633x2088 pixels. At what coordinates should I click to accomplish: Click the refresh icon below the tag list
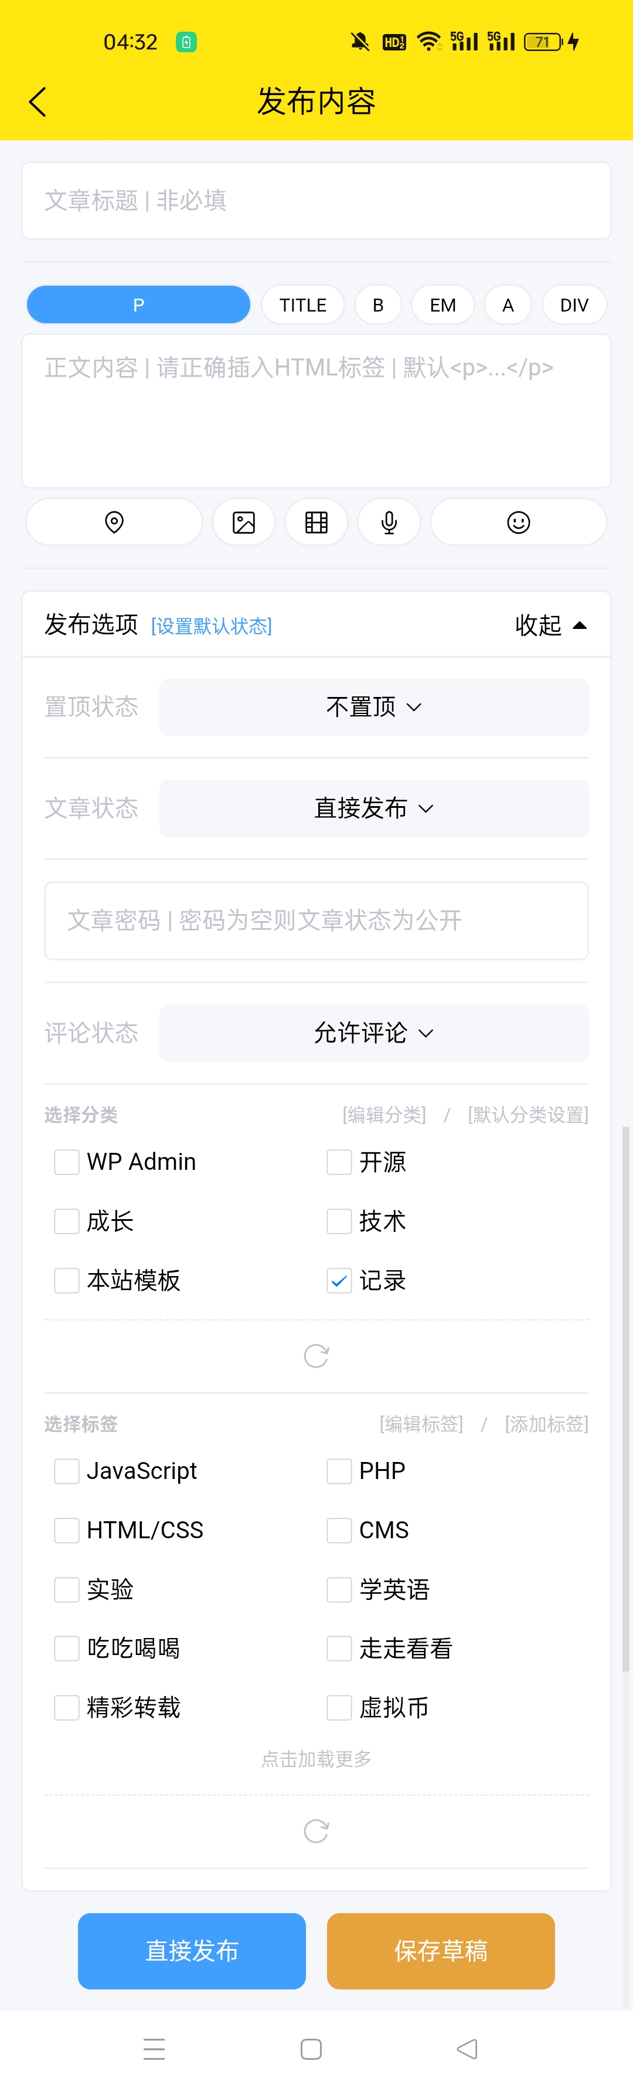(x=316, y=1830)
